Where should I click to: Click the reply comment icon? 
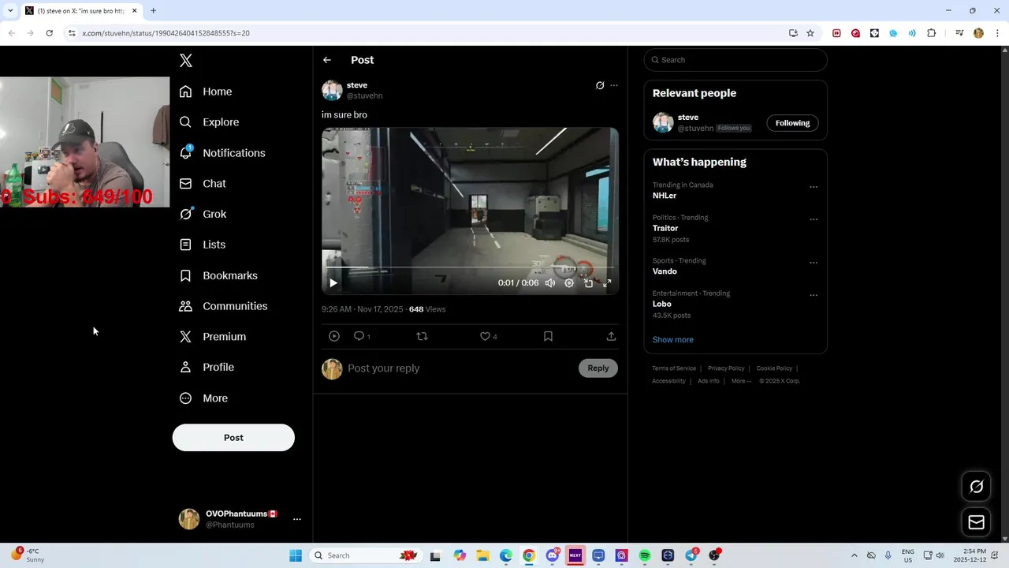[x=359, y=336]
